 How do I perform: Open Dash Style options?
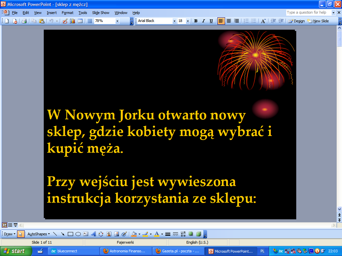pos(175,234)
